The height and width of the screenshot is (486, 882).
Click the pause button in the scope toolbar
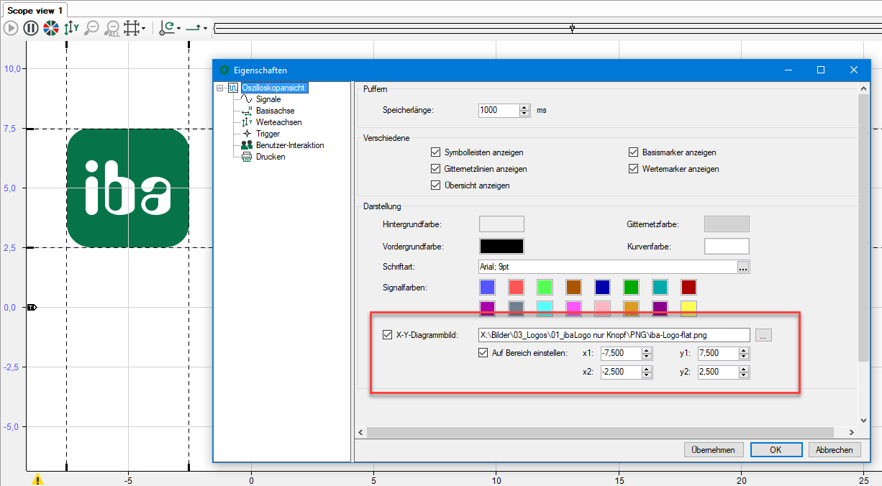[30, 28]
